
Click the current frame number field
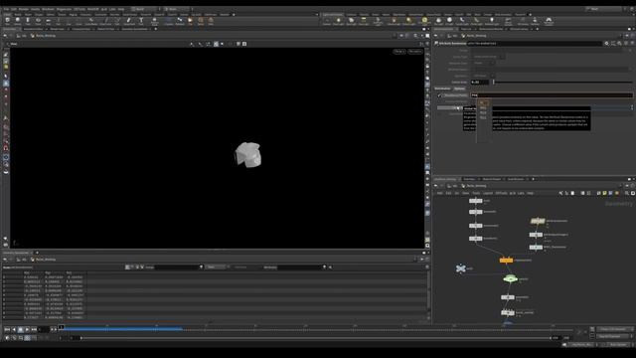pos(45,329)
